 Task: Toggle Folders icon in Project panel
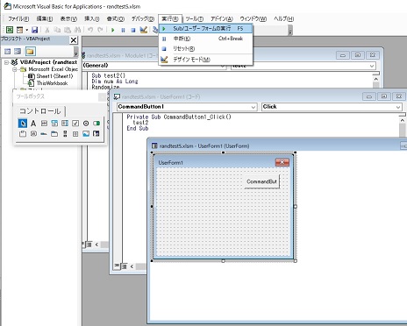point(30,52)
